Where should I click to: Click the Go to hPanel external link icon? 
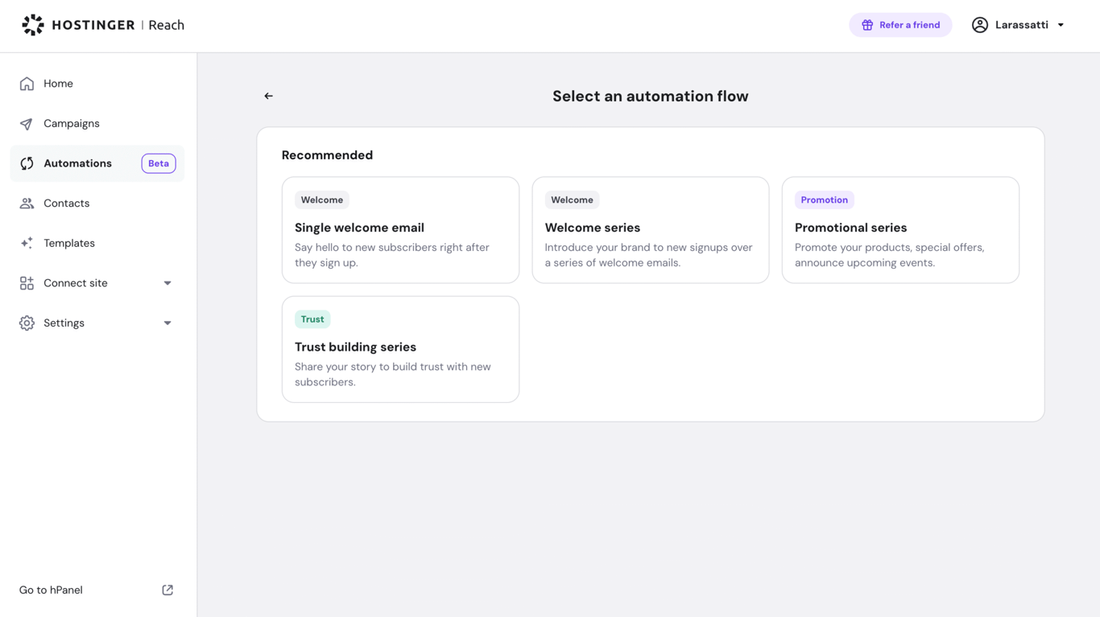point(167,589)
